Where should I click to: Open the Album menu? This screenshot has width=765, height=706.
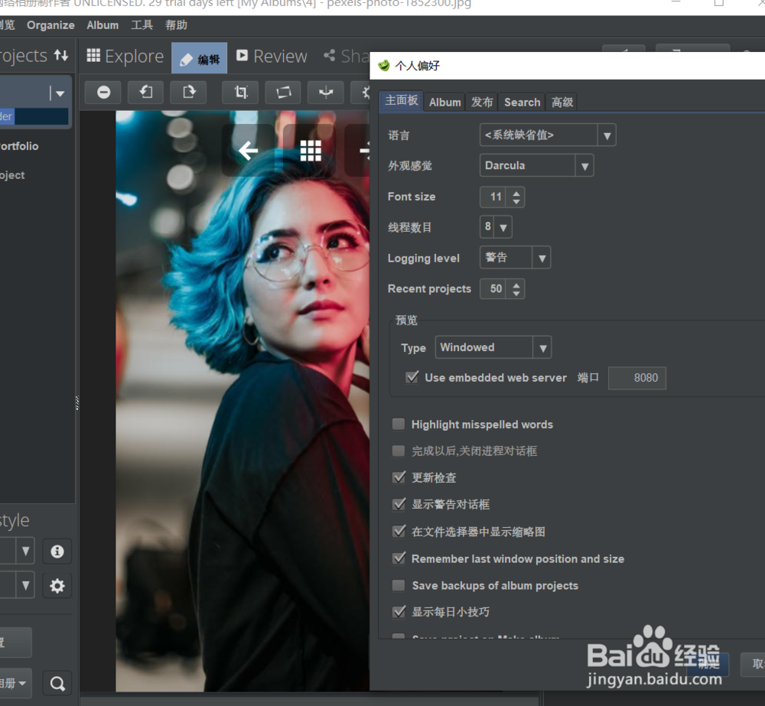(x=103, y=25)
